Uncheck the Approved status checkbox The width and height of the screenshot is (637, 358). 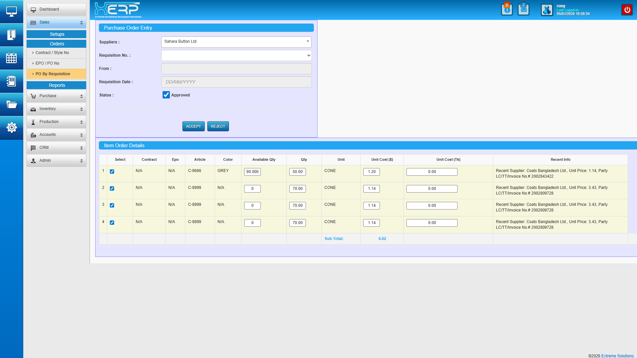166,95
